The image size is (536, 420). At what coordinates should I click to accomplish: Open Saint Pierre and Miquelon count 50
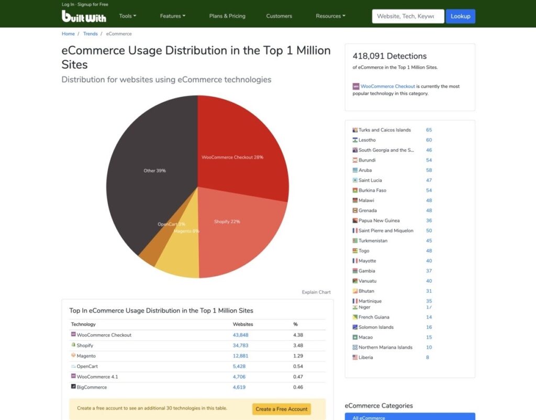429,230
